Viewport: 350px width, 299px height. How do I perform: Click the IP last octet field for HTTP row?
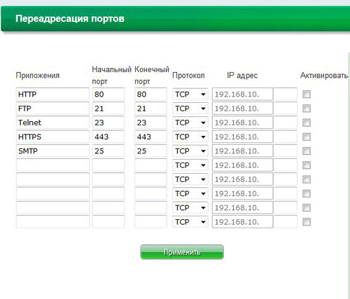pos(285,95)
